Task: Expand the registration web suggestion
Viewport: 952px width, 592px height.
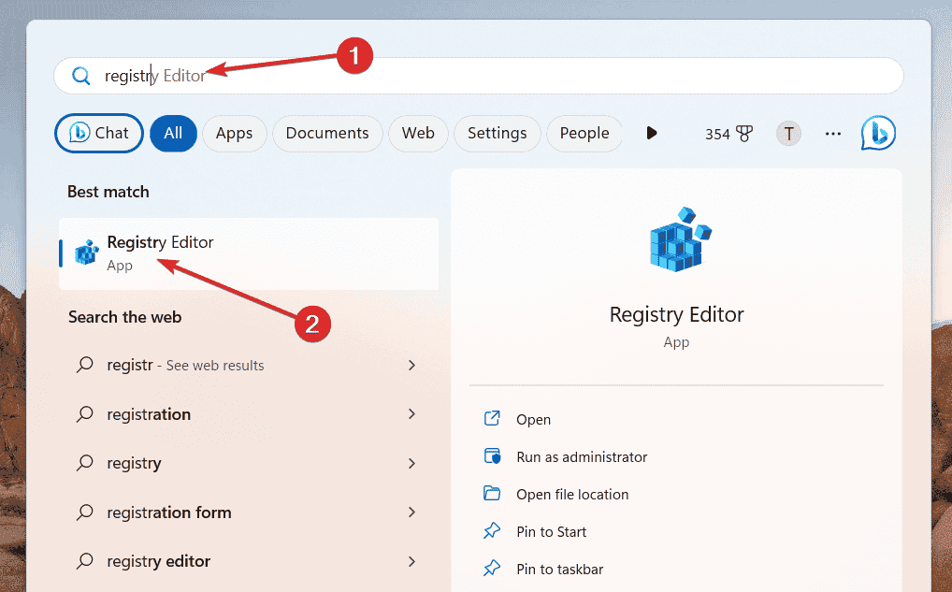Action: coord(411,414)
